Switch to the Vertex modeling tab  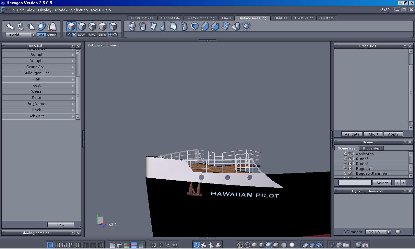[x=201, y=18]
